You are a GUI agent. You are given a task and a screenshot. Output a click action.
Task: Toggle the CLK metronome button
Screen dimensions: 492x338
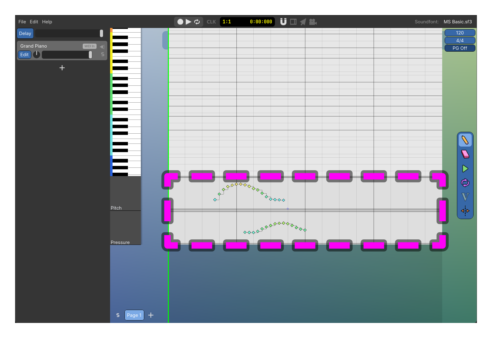[x=211, y=22]
